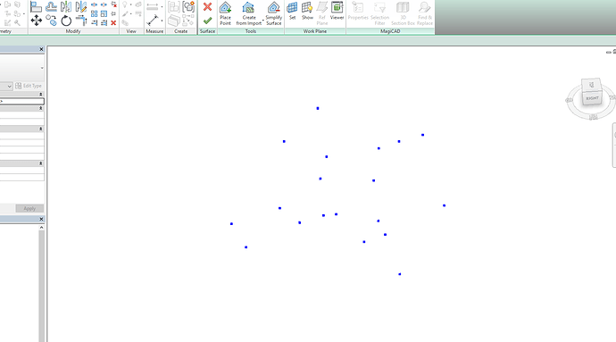Open Create from Import tool
616x342 pixels.
[248, 13]
